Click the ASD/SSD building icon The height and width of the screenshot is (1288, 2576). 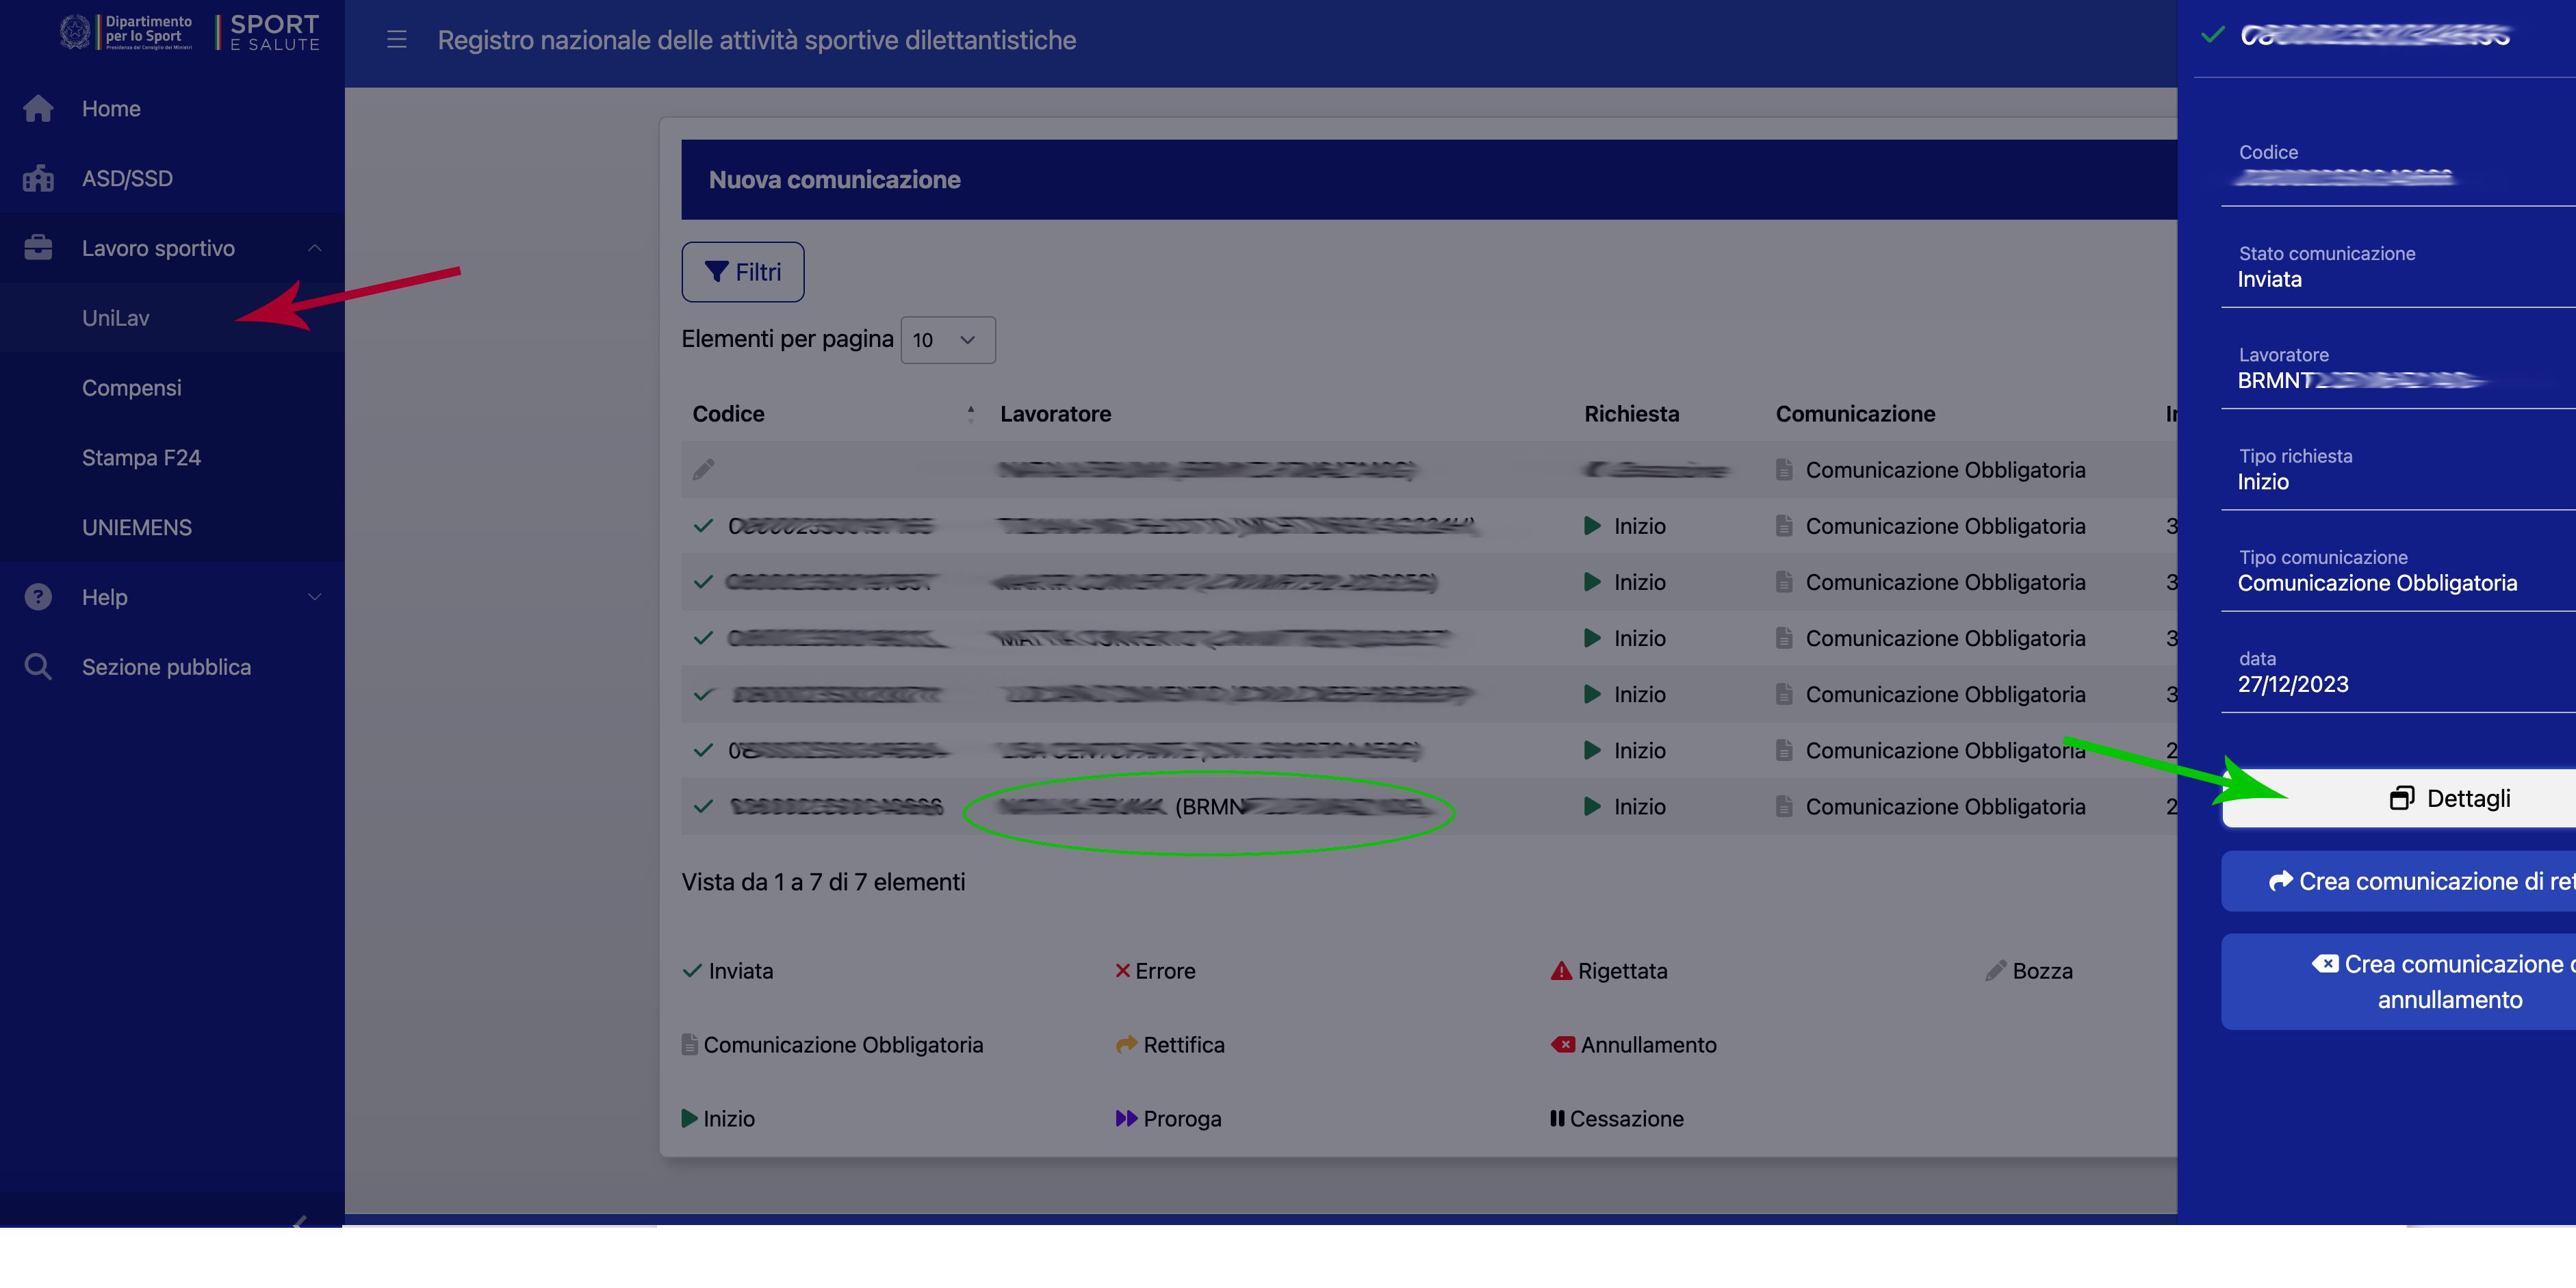pyautogui.click(x=38, y=178)
